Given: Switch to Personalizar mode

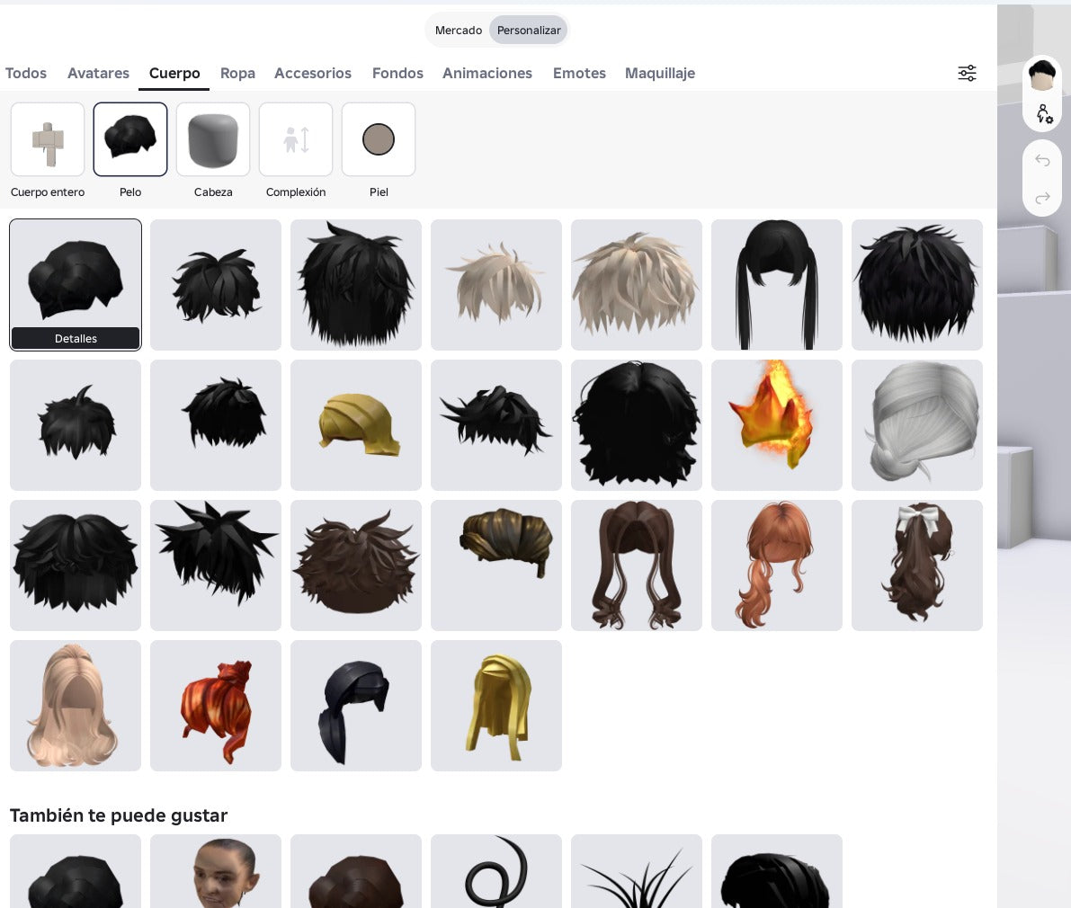Looking at the screenshot, I should [x=529, y=30].
